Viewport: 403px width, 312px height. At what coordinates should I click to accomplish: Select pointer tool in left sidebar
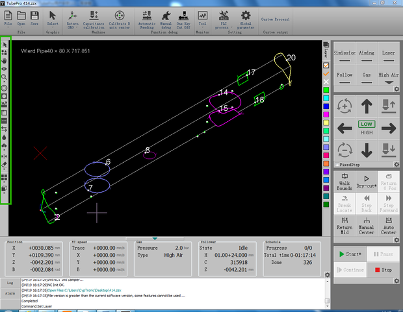(x=5, y=45)
